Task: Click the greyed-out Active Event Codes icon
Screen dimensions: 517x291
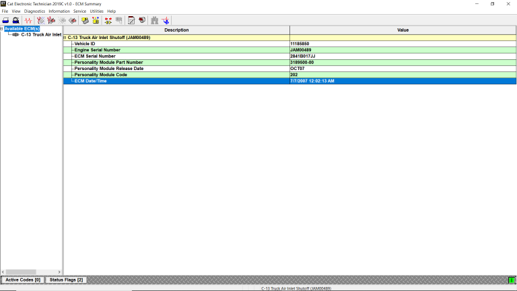Action: 62,20
